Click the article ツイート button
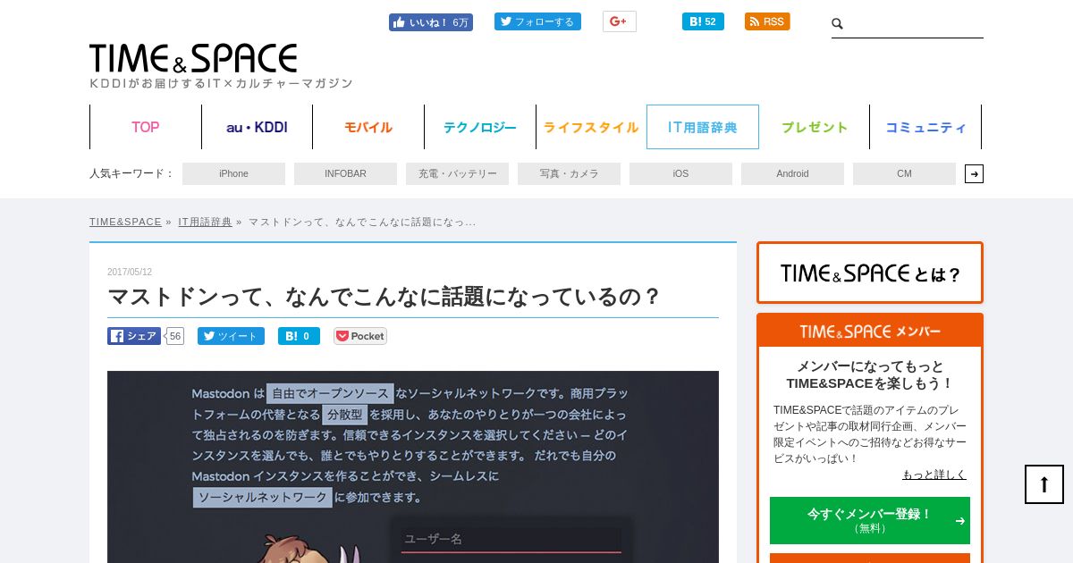Viewport: 1073px width, 563px height. coord(231,336)
